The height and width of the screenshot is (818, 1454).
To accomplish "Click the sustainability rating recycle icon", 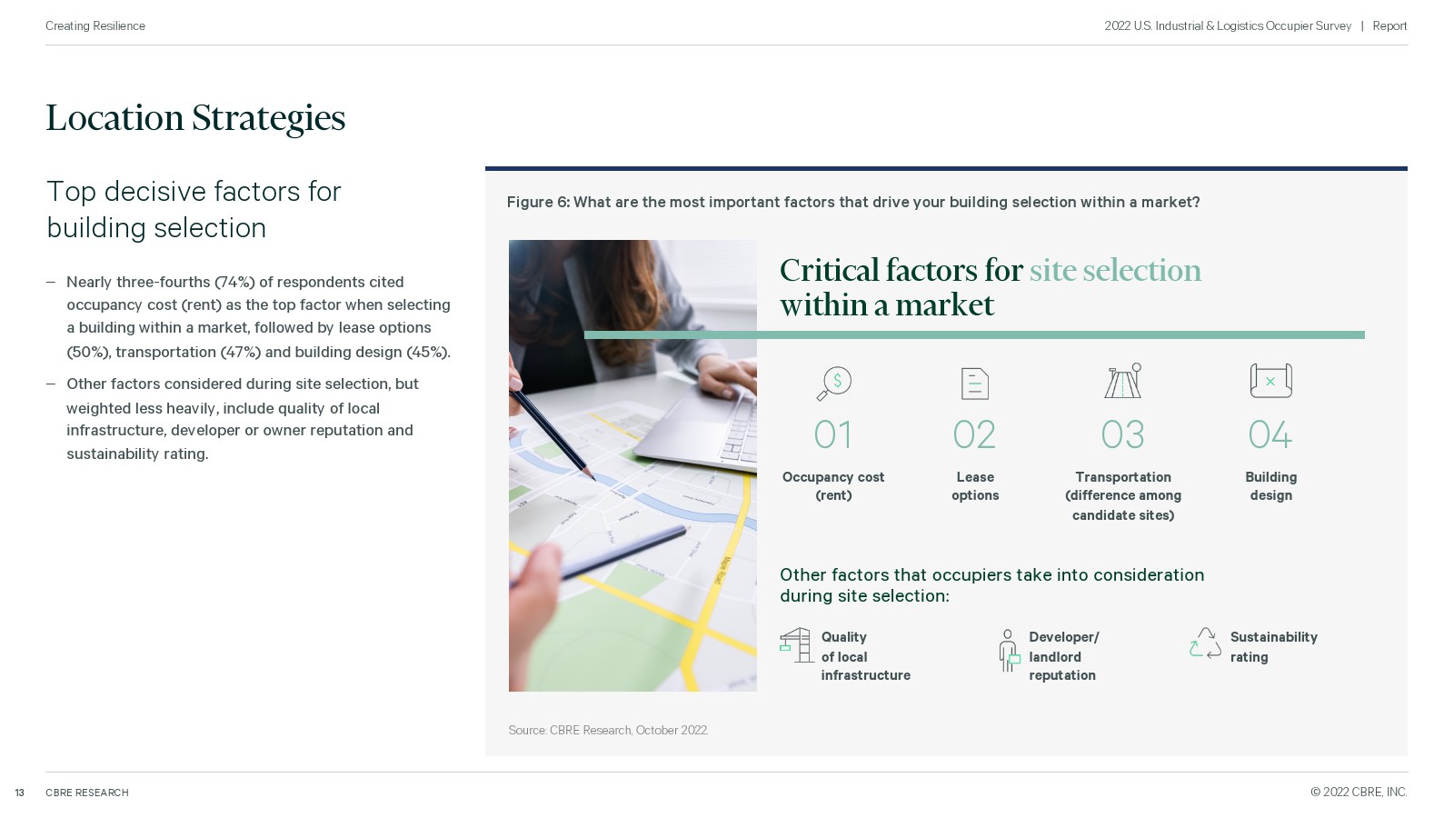I will coord(1205,643).
